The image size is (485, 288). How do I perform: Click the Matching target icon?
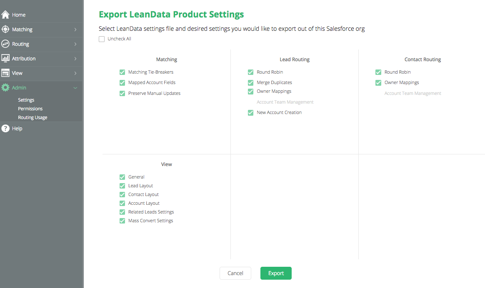[x=5, y=29]
